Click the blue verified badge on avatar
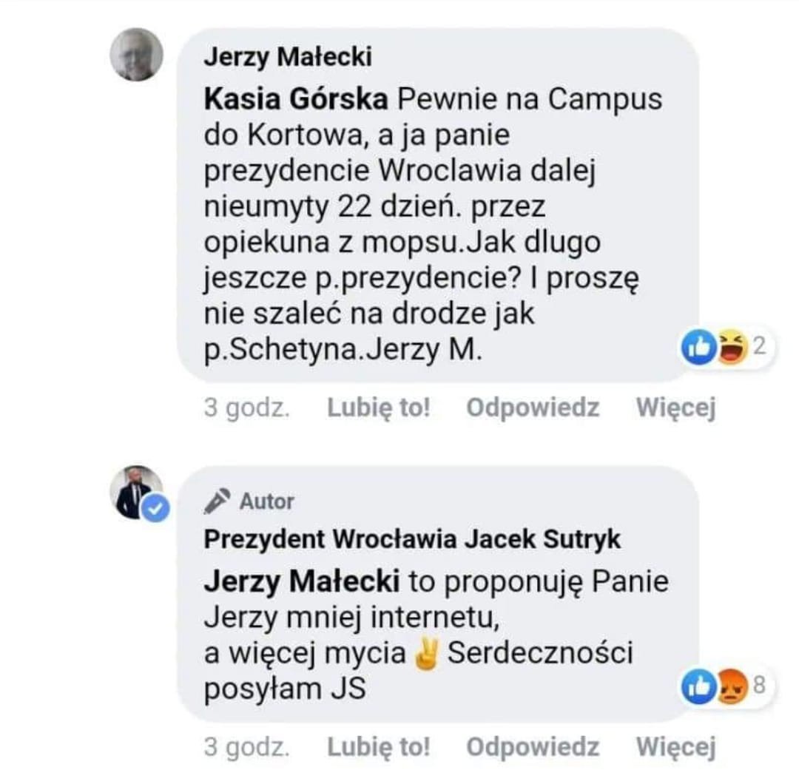This screenshot has height=784, width=799. 156,508
